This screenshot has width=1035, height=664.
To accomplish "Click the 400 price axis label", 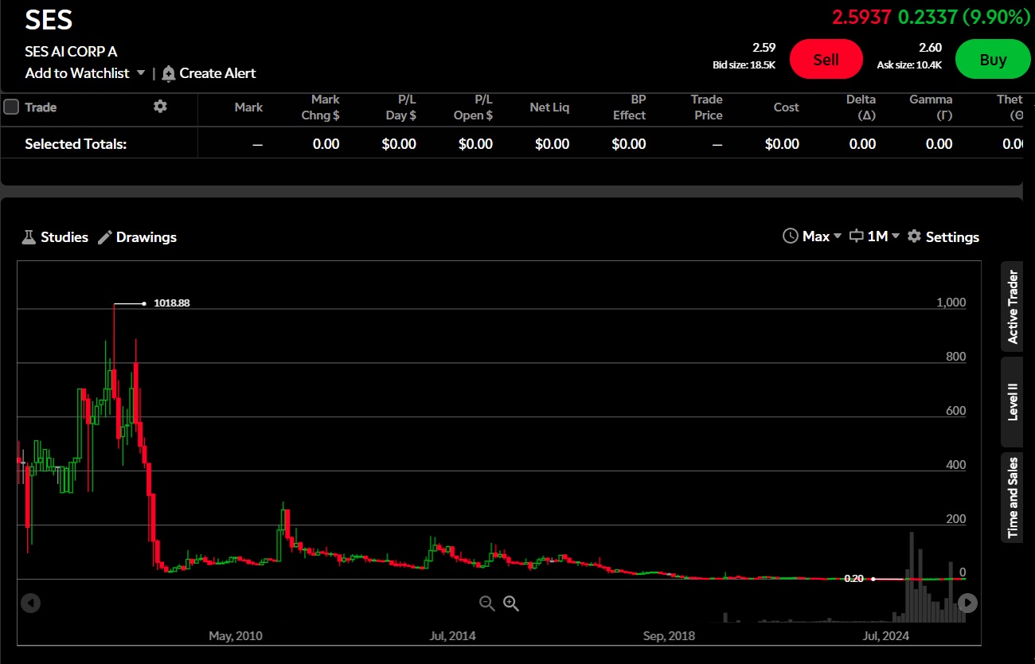I will pyautogui.click(x=955, y=465).
